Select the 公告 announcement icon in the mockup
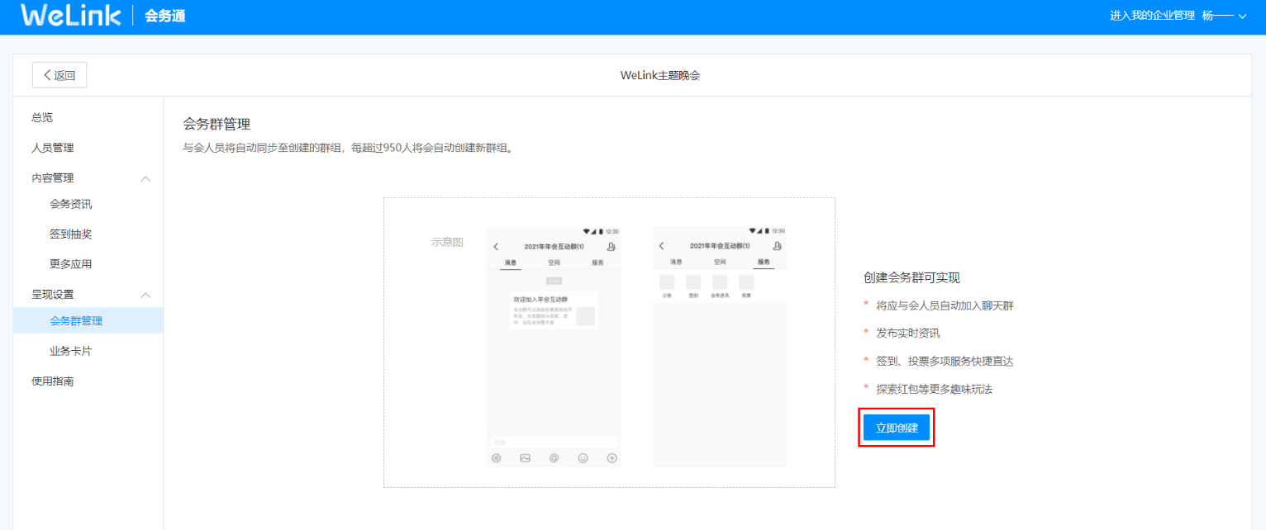This screenshot has width=1266, height=530. (x=667, y=282)
